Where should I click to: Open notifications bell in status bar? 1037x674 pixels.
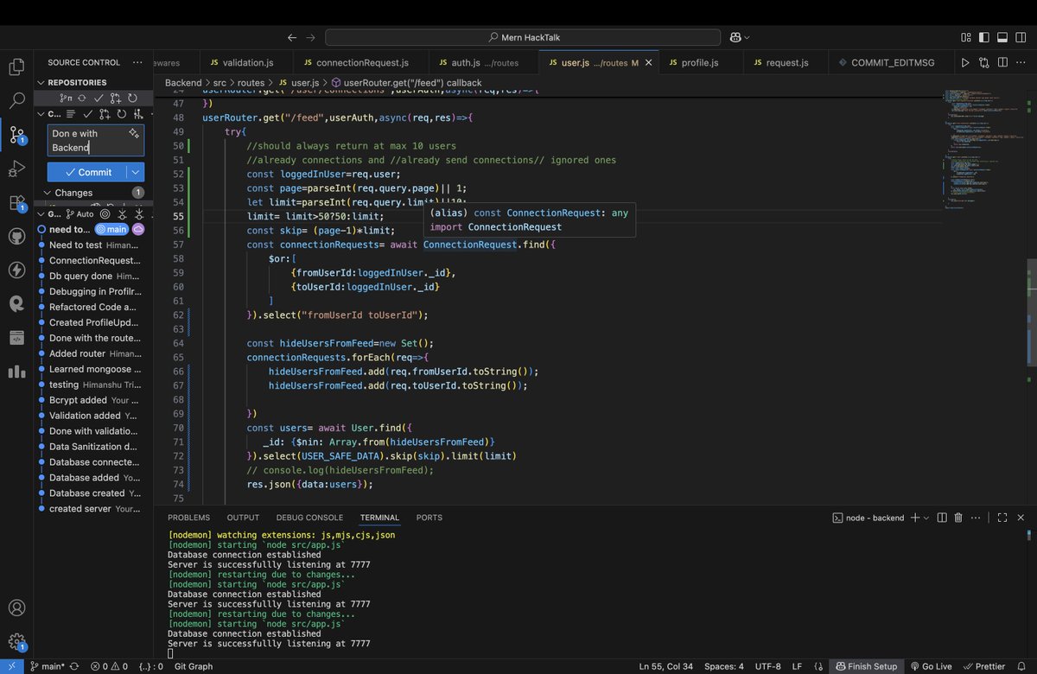point(1022,666)
